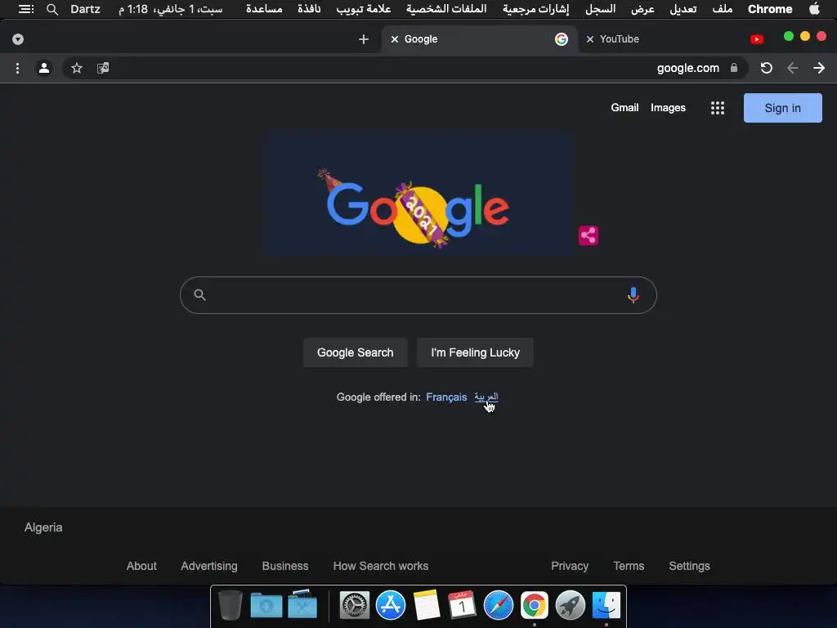
Task: Select the Google tab
Action: pyautogui.click(x=479, y=39)
